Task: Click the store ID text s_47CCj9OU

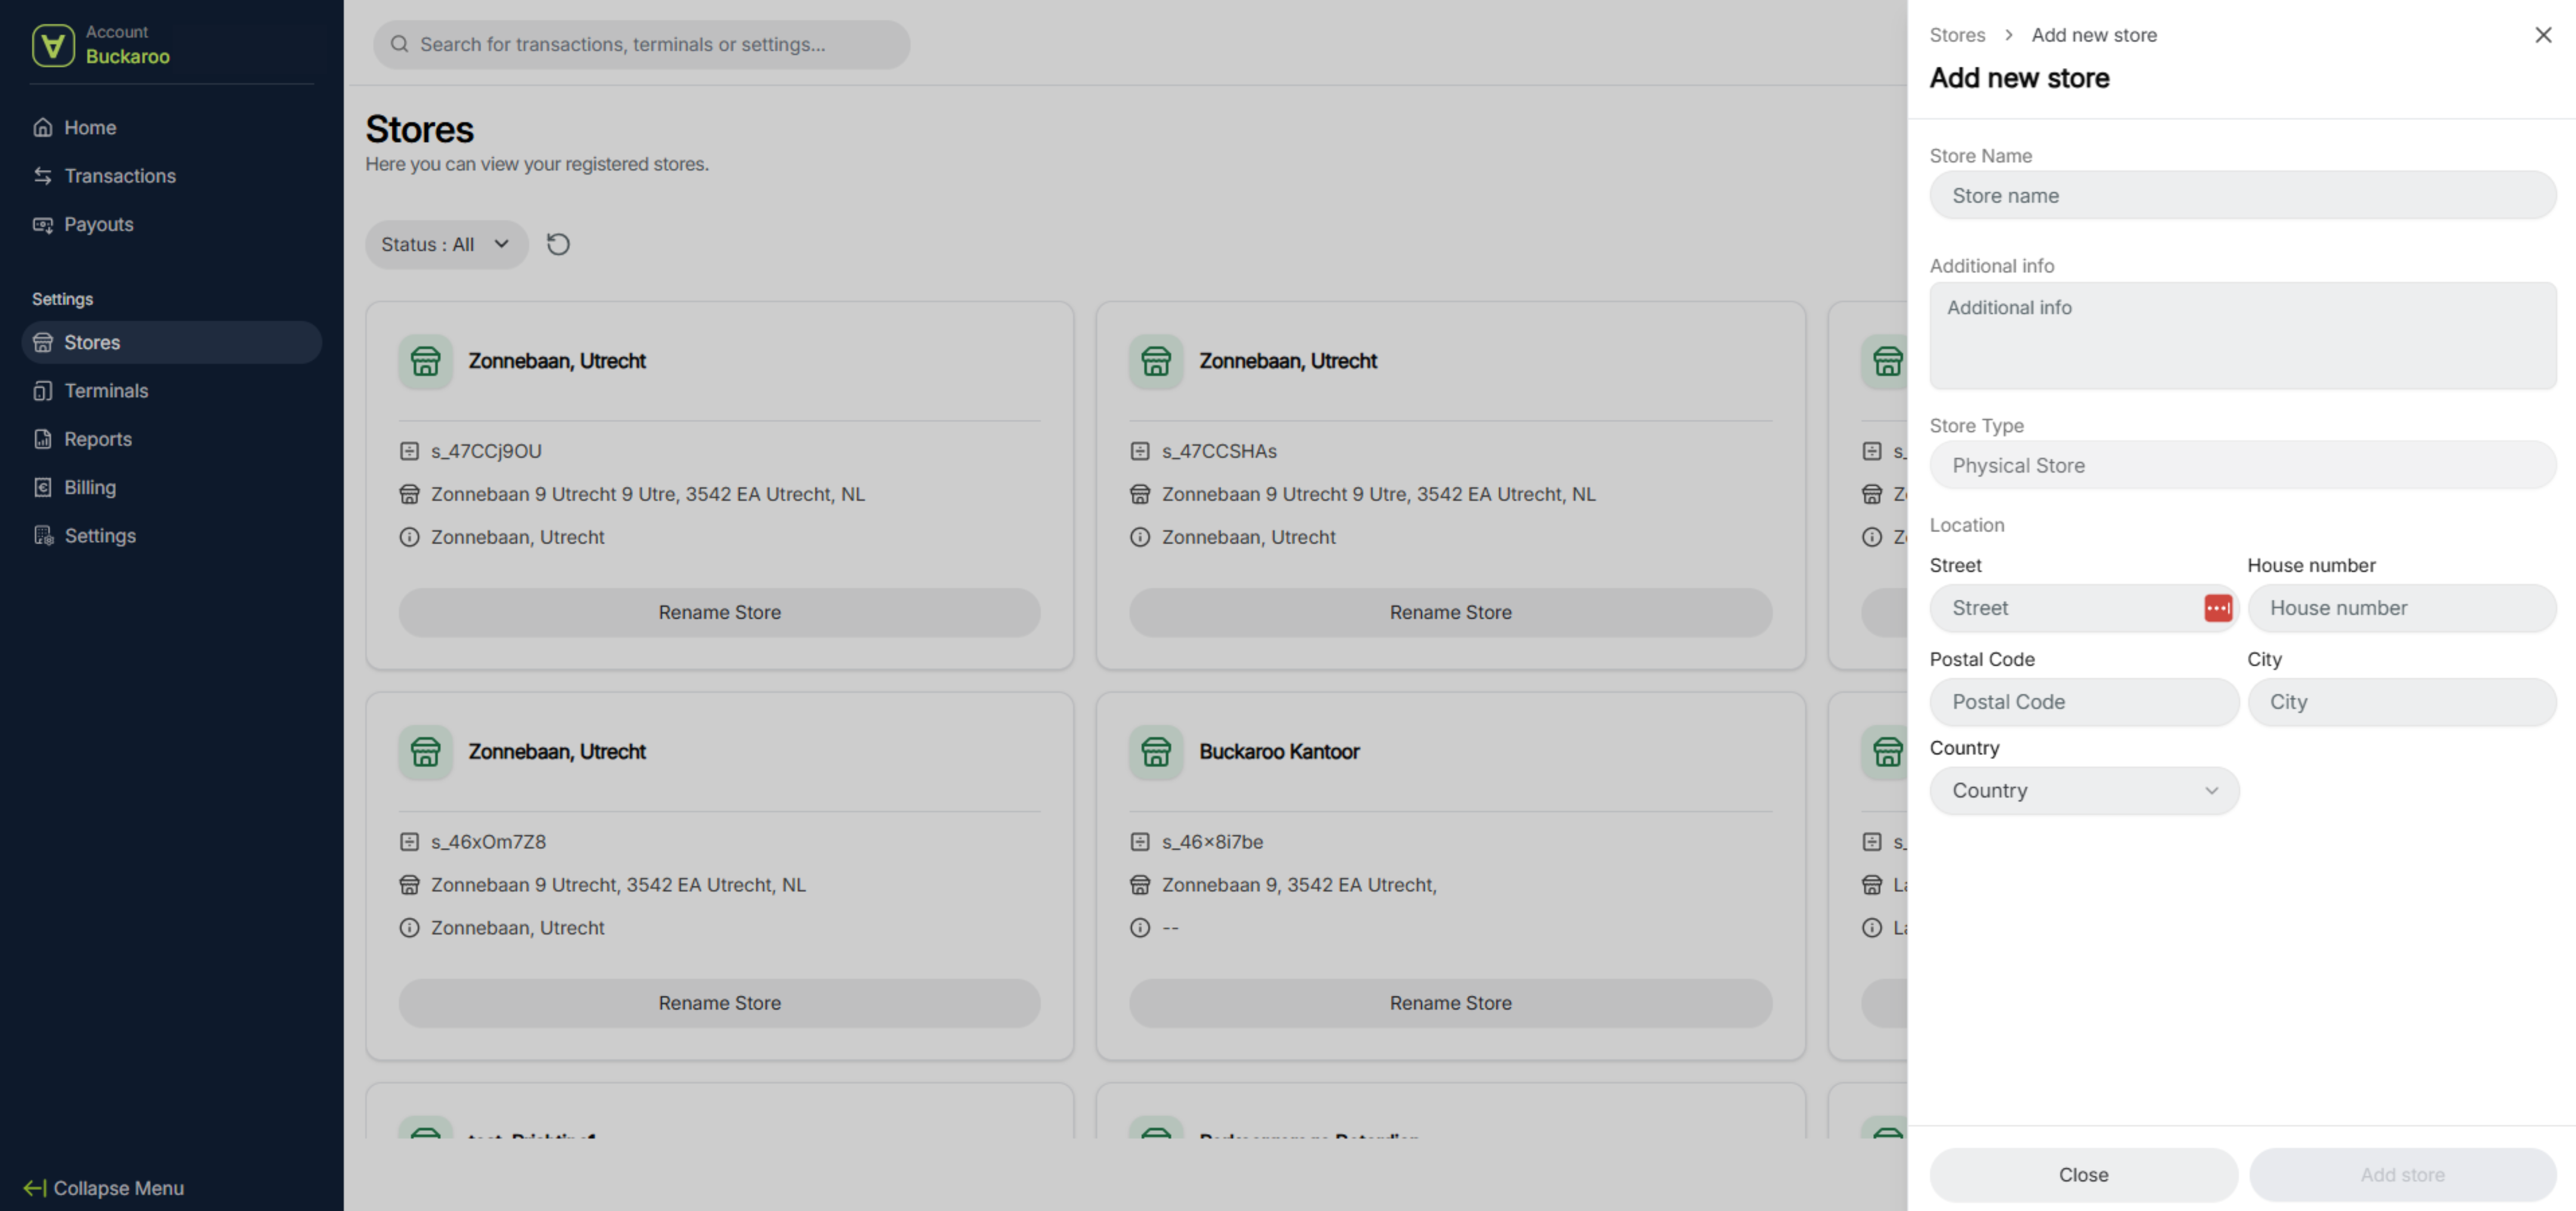Action: pos(486,451)
